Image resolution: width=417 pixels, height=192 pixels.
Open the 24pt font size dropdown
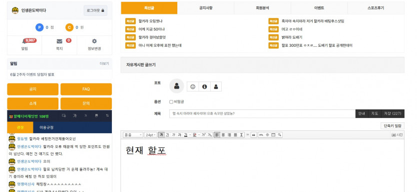click(x=150, y=135)
